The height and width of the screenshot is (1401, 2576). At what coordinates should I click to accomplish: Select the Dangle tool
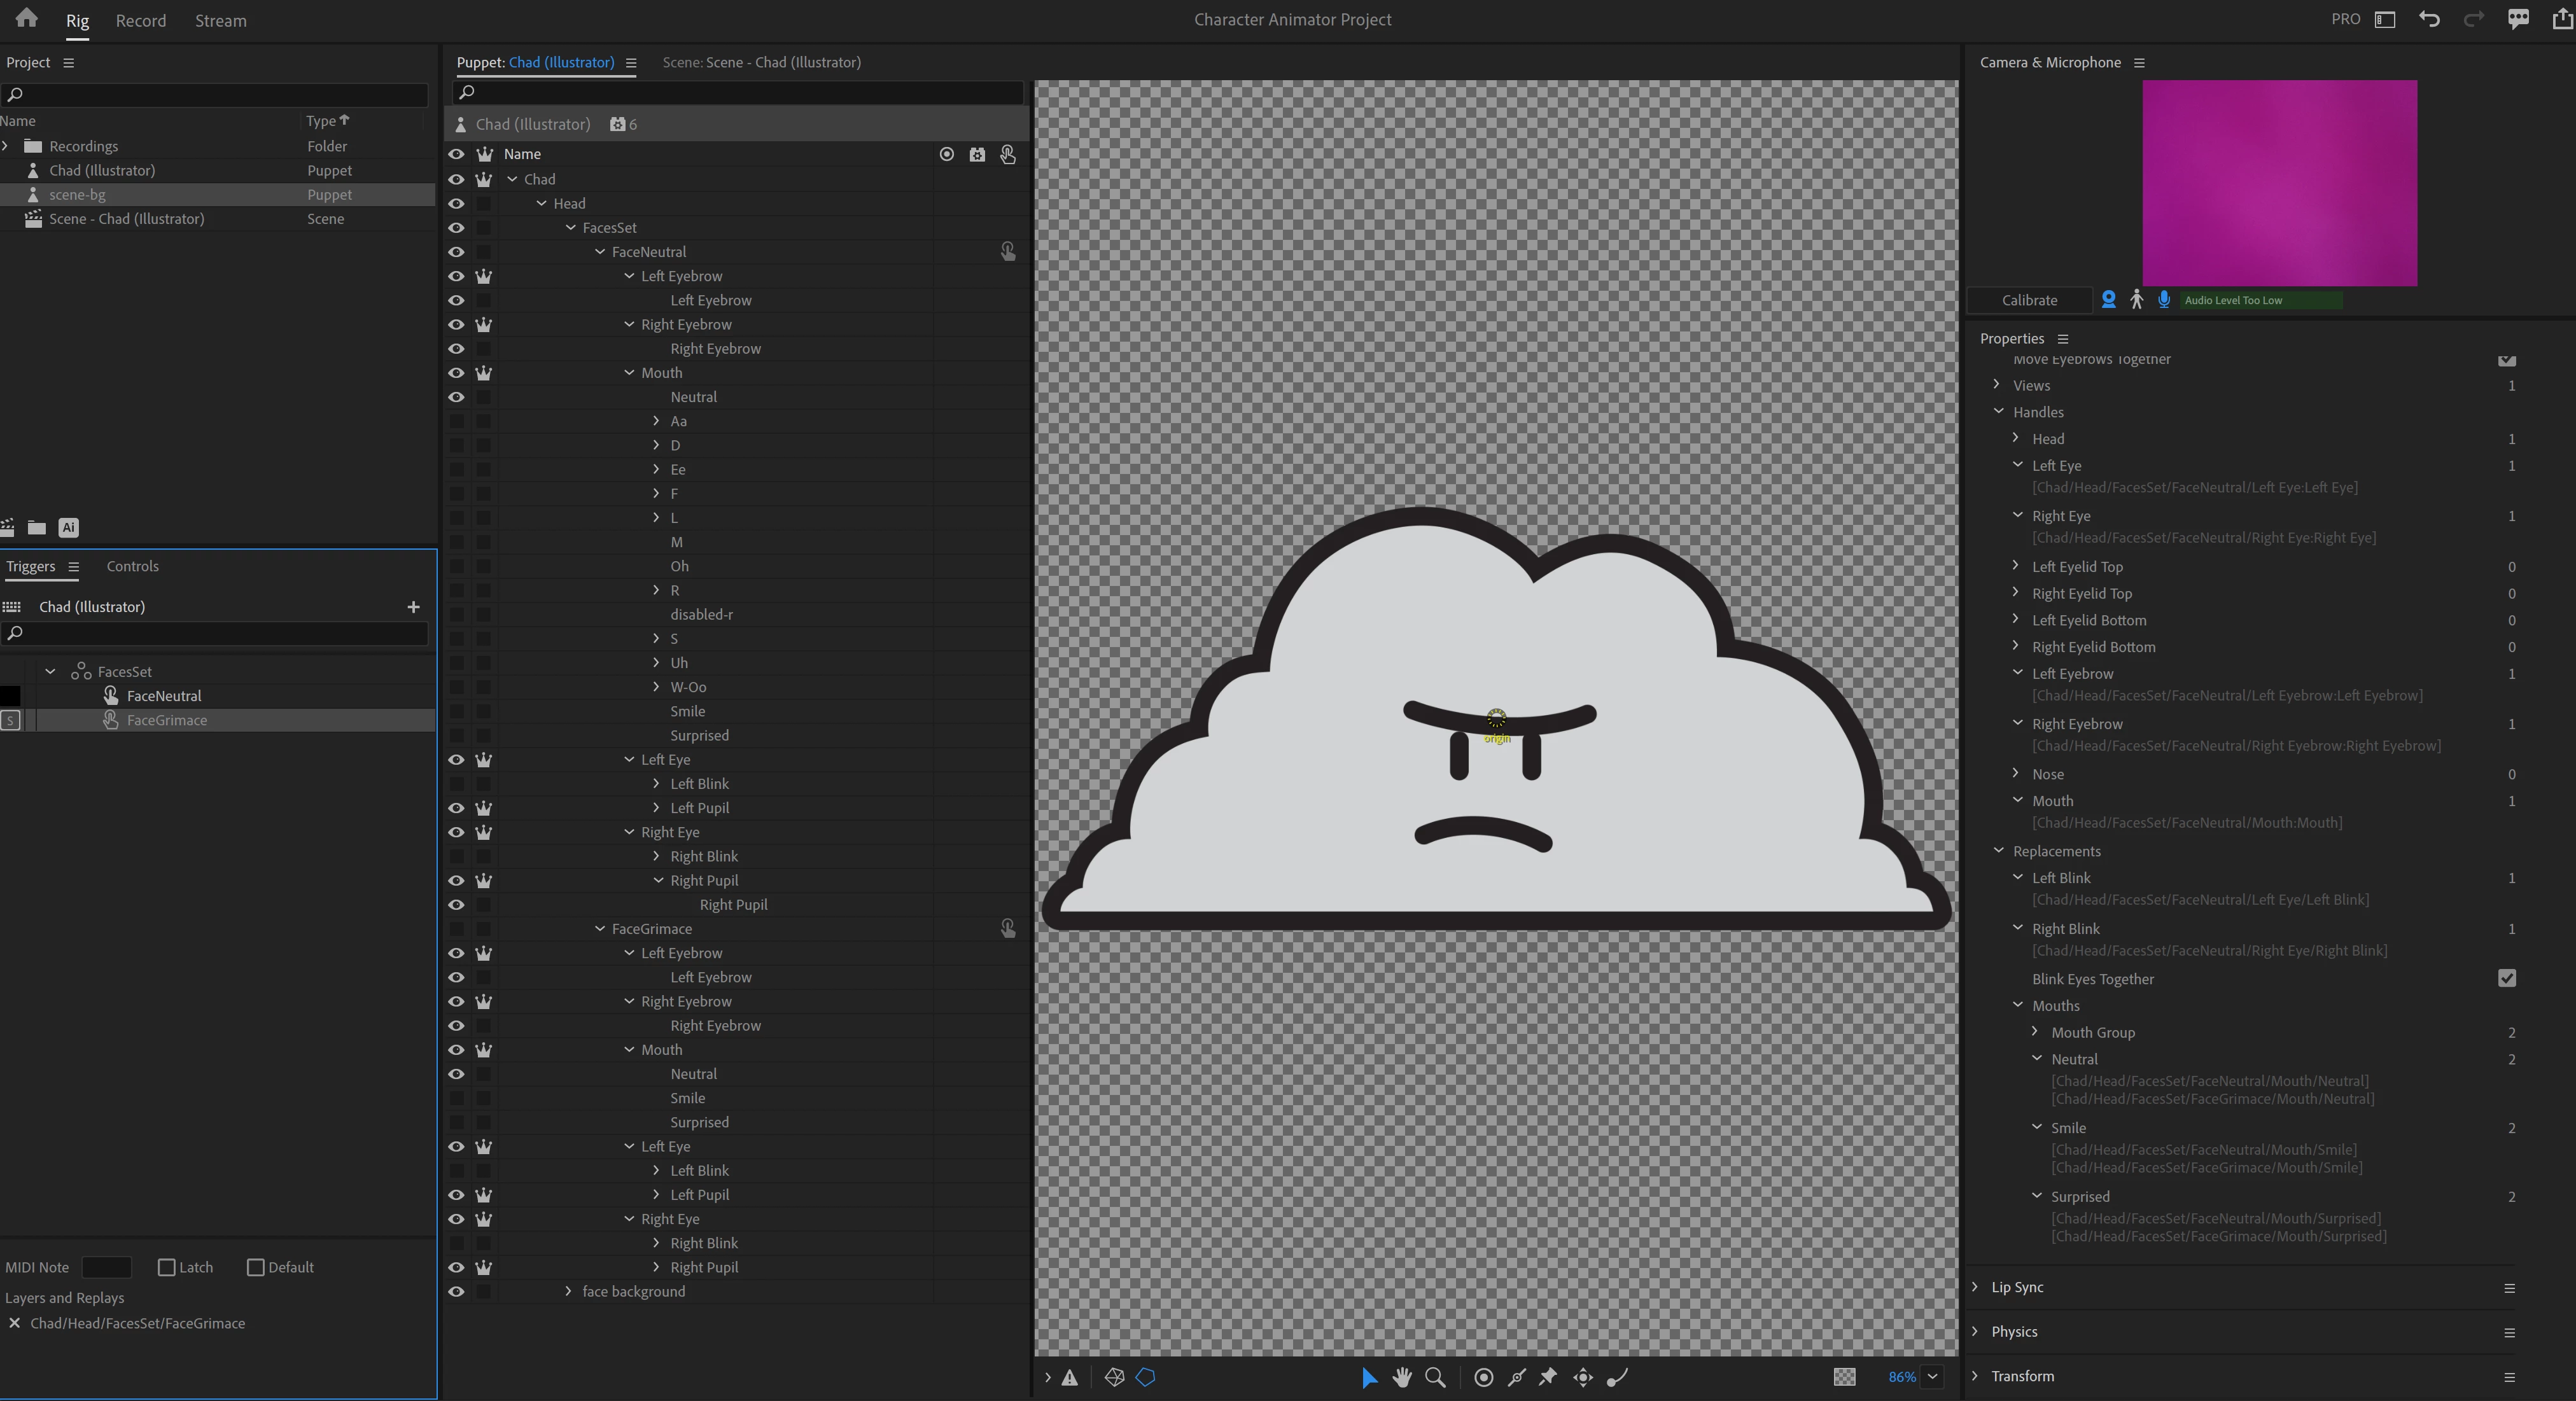coord(1616,1377)
